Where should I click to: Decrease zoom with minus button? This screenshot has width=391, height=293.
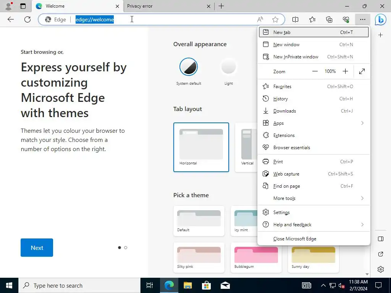point(315,71)
